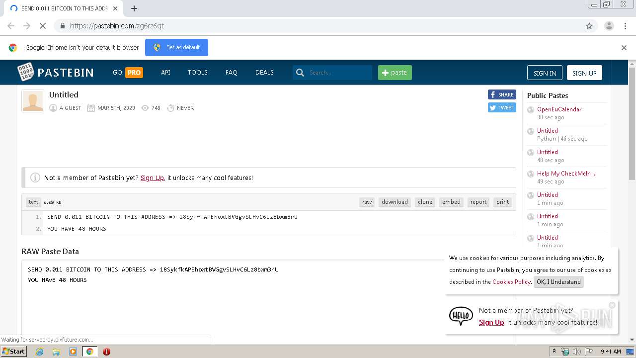Click the network tray icon
The height and width of the screenshot is (358, 636).
565,352
